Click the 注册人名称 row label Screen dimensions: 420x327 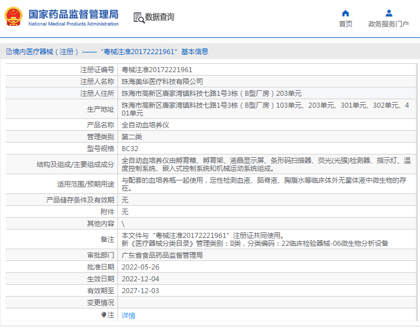(x=97, y=82)
